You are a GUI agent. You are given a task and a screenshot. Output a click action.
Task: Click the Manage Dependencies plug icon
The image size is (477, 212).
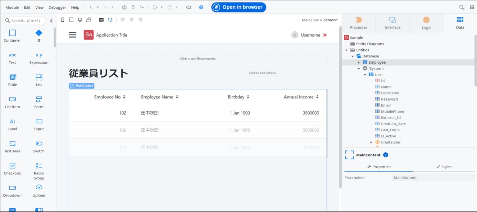click(133, 7)
